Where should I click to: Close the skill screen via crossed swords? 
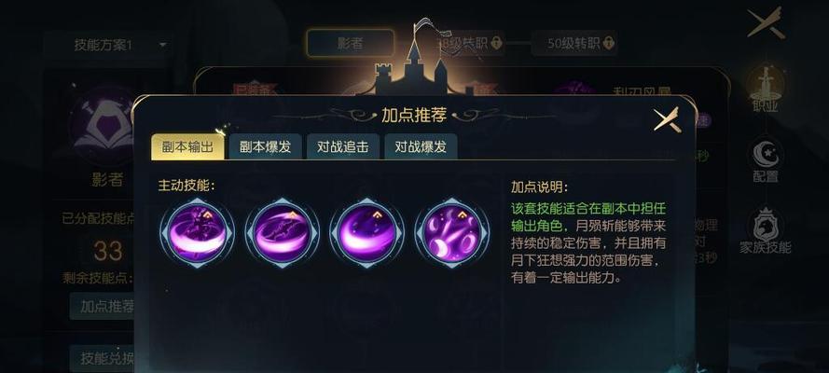point(766,22)
